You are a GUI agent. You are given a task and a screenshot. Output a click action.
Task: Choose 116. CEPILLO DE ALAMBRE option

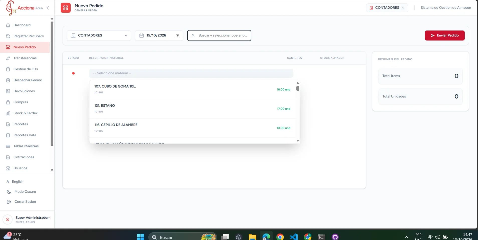(x=192, y=128)
